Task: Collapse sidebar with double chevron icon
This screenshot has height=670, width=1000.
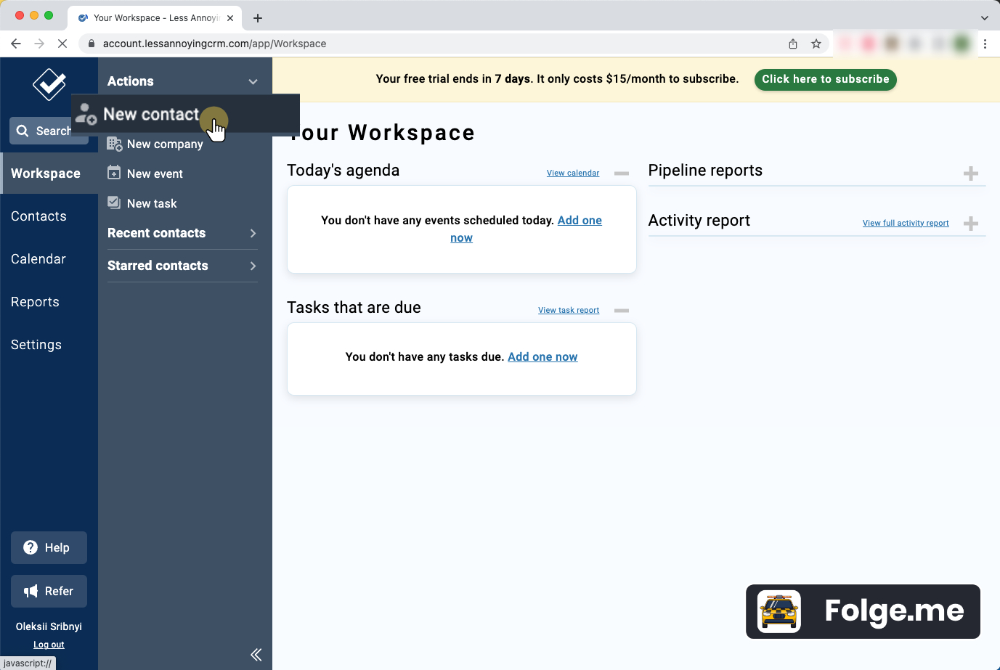Action: 256,655
